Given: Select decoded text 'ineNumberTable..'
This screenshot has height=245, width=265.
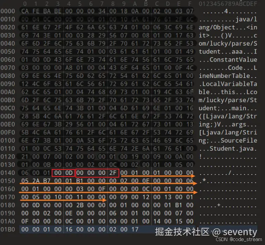Looking at the screenshot, I should pyautogui.click(x=228, y=76).
